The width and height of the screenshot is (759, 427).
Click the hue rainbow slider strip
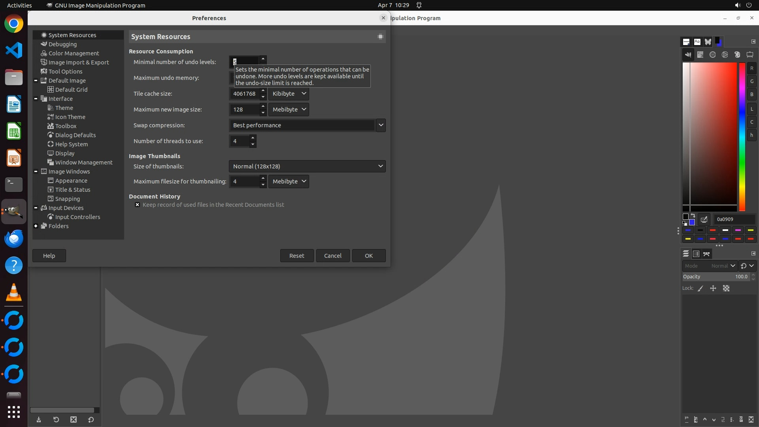click(742, 136)
